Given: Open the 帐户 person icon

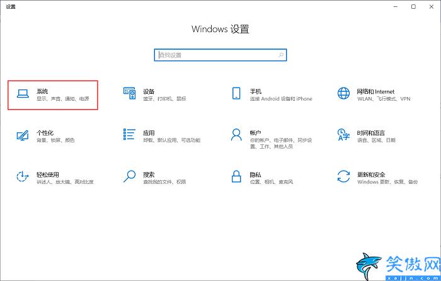Looking at the screenshot, I should pyautogui.click(x=236, y=135).
